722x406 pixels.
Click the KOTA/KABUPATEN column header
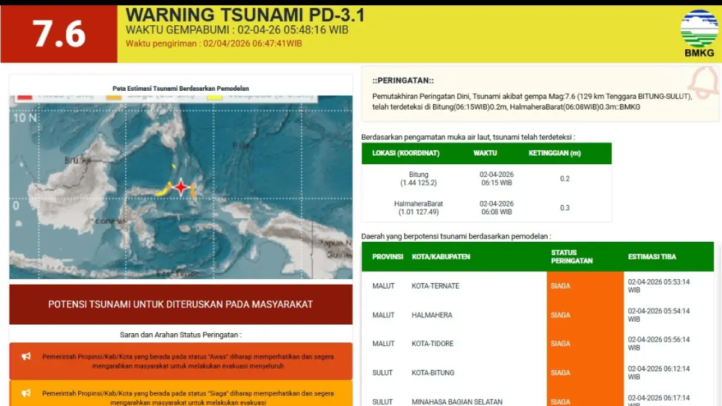441,257
